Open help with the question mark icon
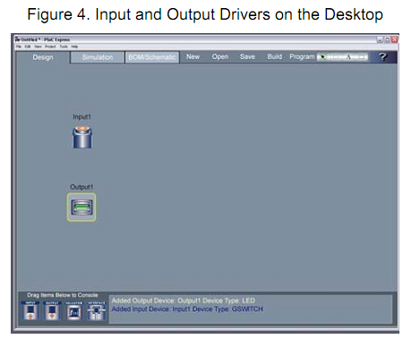Screen dimensions: 403x339 (x=383, y=56)
